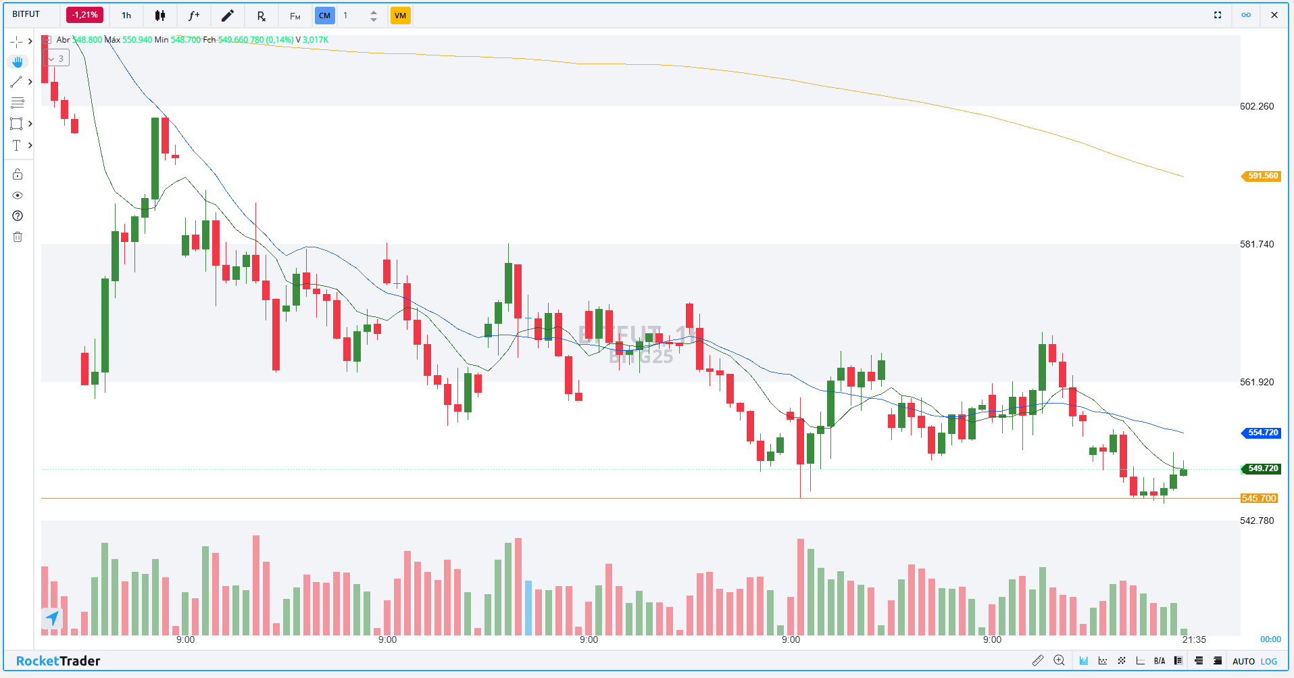Click the zoom magnifier in the bottom bar
The image size is (1294, 678).
pos(1059,660)
